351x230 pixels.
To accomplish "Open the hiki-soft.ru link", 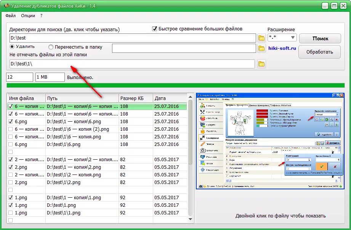I will pos(282,48).
